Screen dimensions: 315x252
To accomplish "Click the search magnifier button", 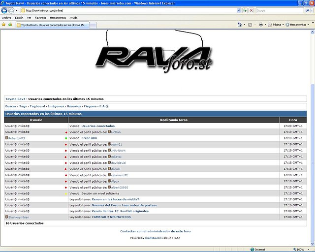I will coord(307,10).
